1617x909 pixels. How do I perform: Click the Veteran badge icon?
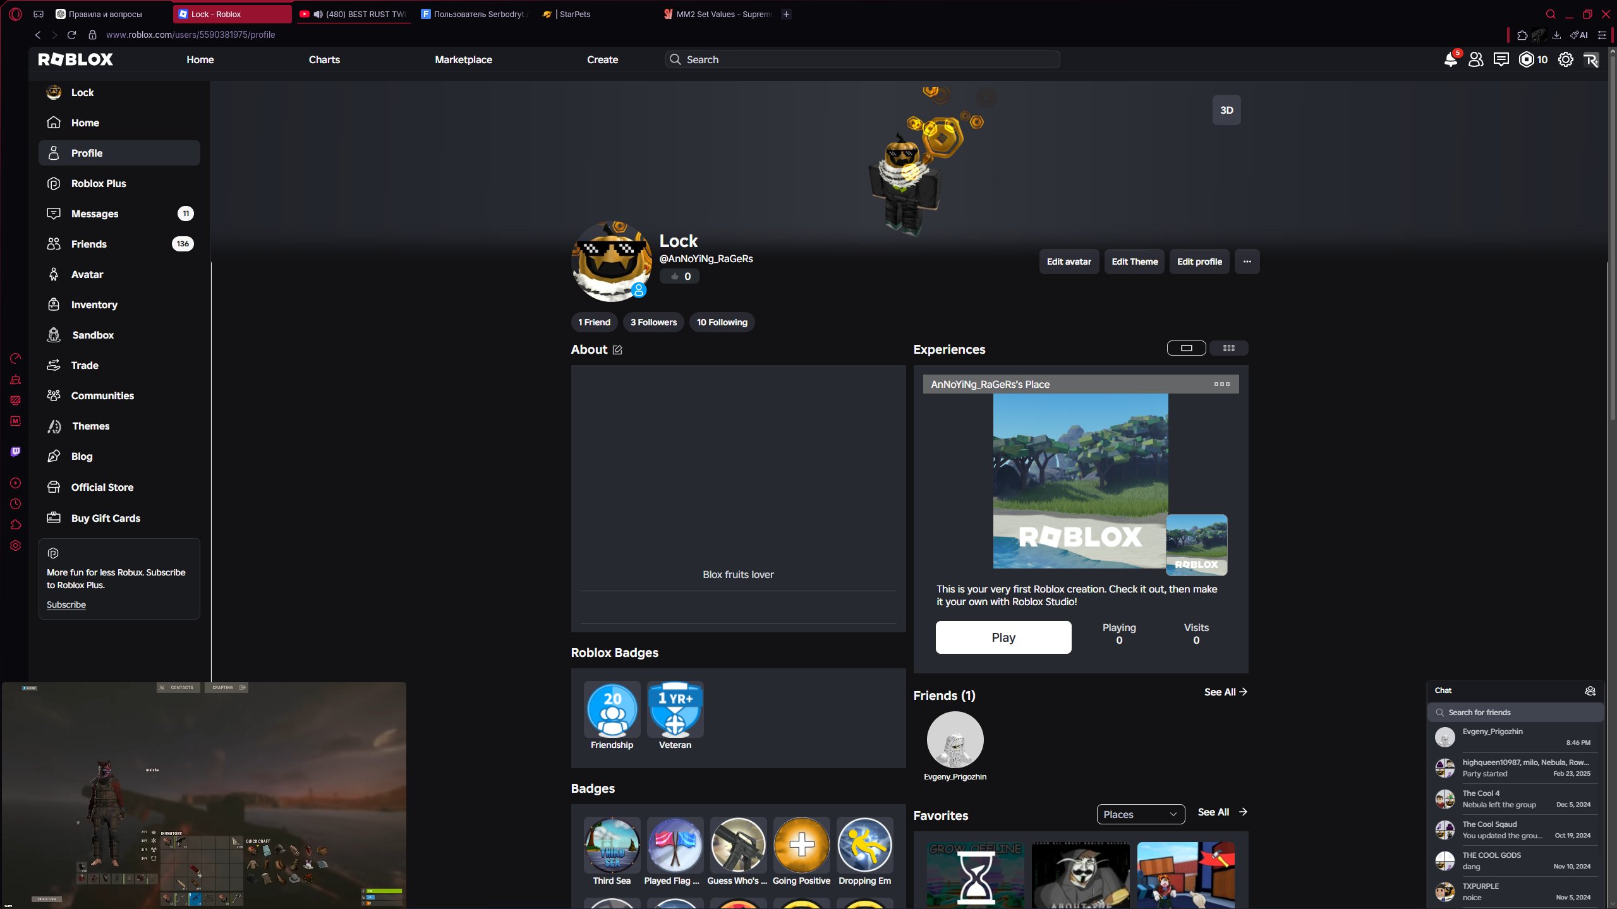(x=675, y=709)
